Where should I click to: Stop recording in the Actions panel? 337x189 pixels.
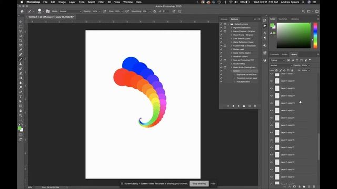pos(228,106)
